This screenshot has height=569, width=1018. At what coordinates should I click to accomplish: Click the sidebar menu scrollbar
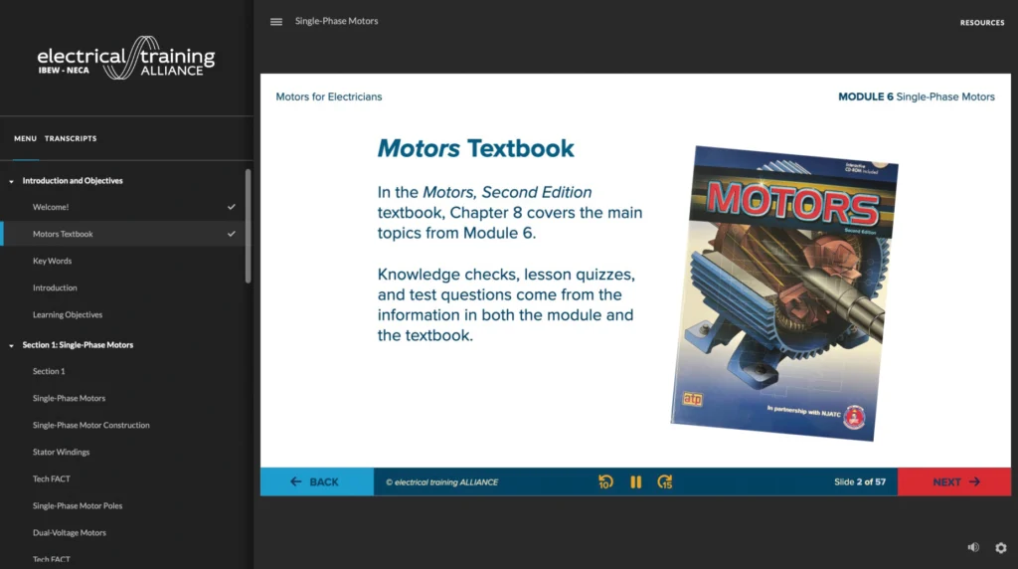pyautogui.click(x=248, y=226)
